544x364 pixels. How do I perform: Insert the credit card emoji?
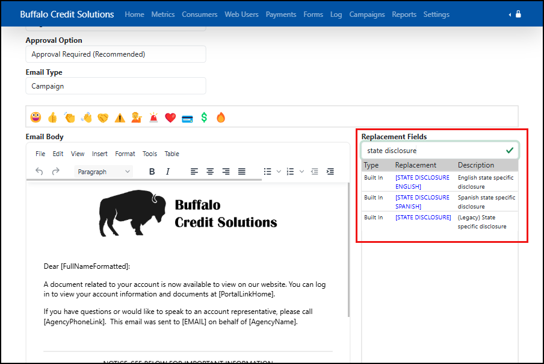click(187, 119)
